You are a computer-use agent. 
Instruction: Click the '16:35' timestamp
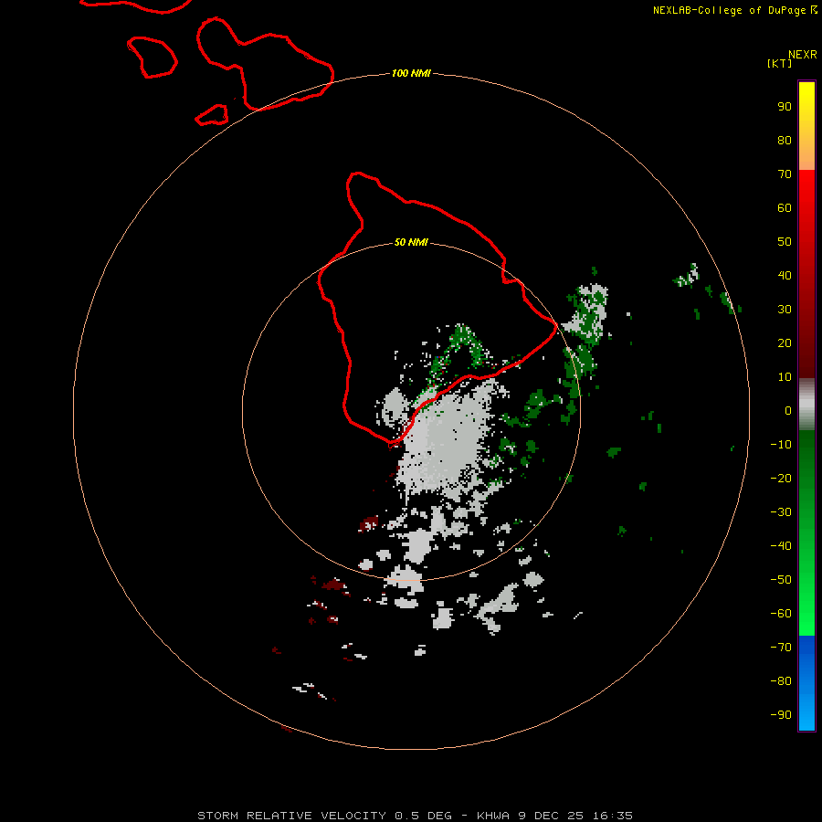[613, 816]
